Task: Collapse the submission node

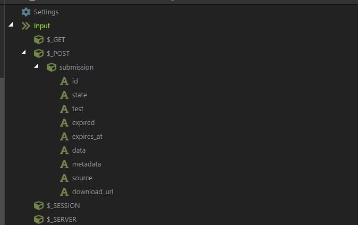Action: 36,66
